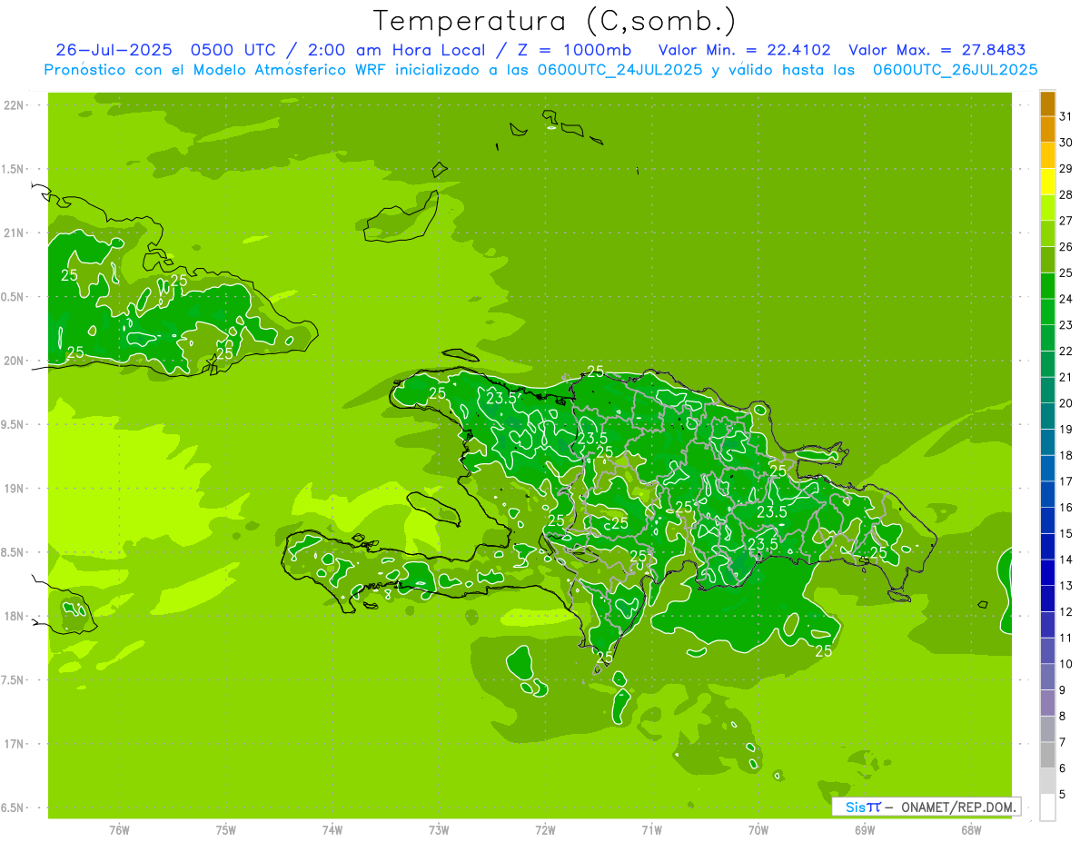Image resolution: width=1090 pixels, height=842 pixels.
Task: Click the 'Valor Min. = 22.4102' readout
Action: pyautogui.click(x=744, y=50)
